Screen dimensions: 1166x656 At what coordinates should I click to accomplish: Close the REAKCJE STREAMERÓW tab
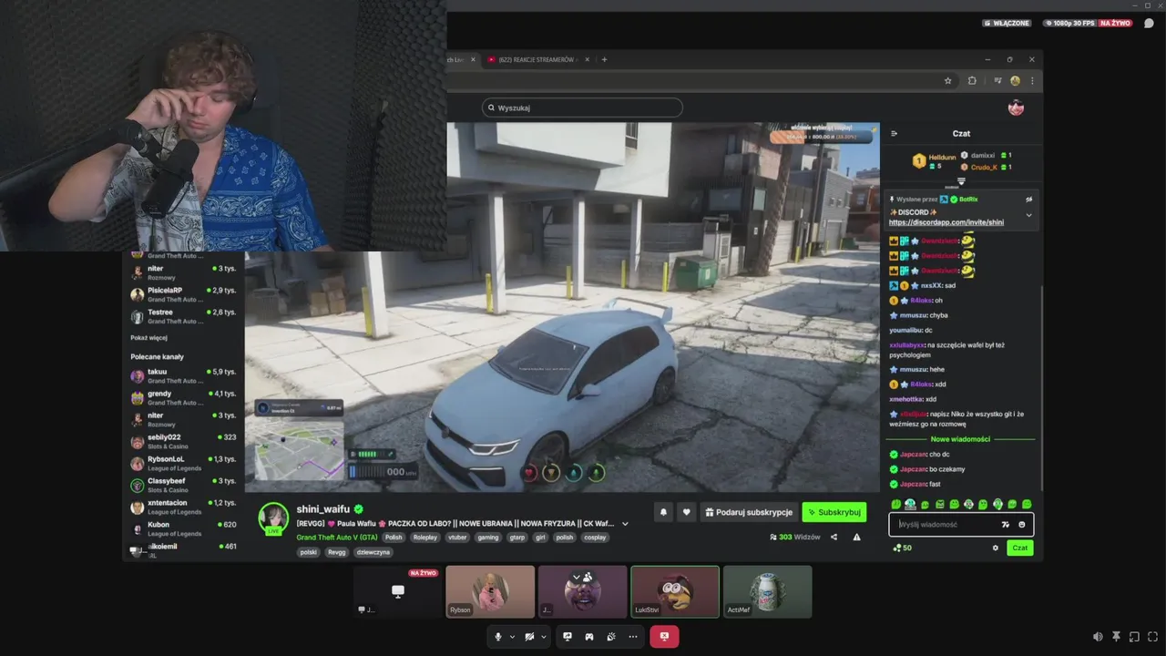click(587, 60)
